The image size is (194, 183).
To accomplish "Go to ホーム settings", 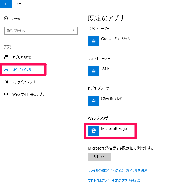I will [x=16, y=19].
